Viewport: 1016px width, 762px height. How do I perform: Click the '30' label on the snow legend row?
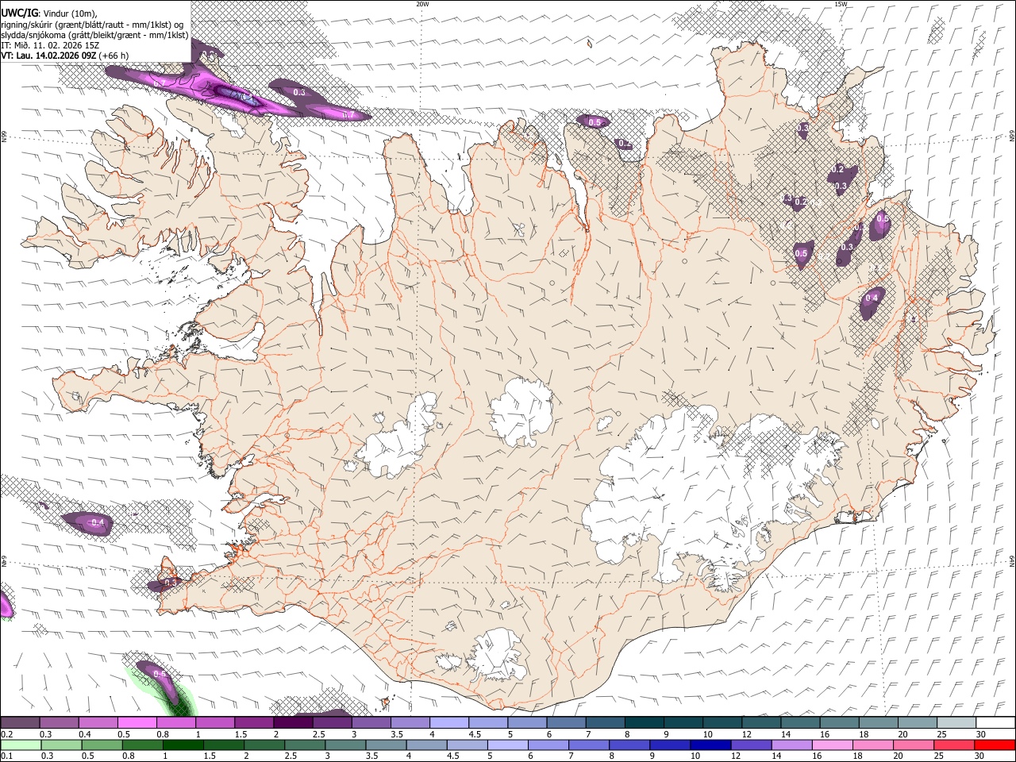pyautogui.click(x=980, y=734)
